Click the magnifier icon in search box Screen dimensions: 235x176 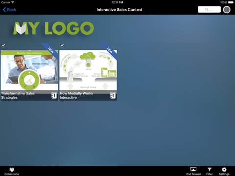tap(207, 9)
